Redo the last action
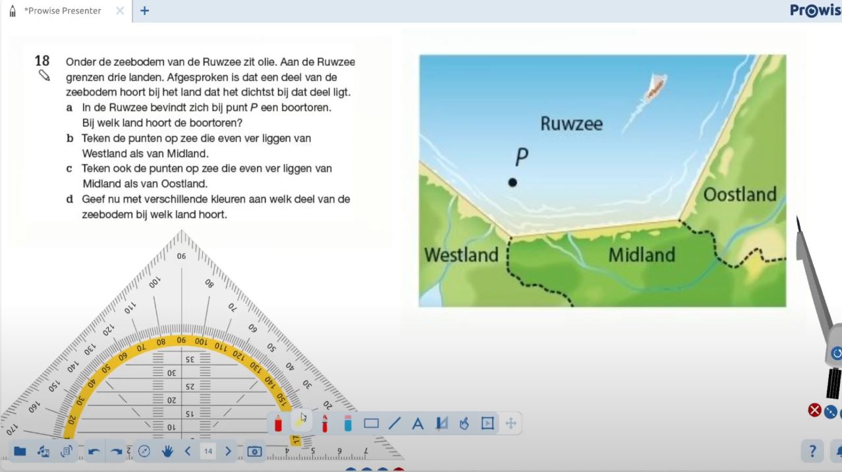The height and width of the screenshot is (472, 842). [x=117, y=451]
